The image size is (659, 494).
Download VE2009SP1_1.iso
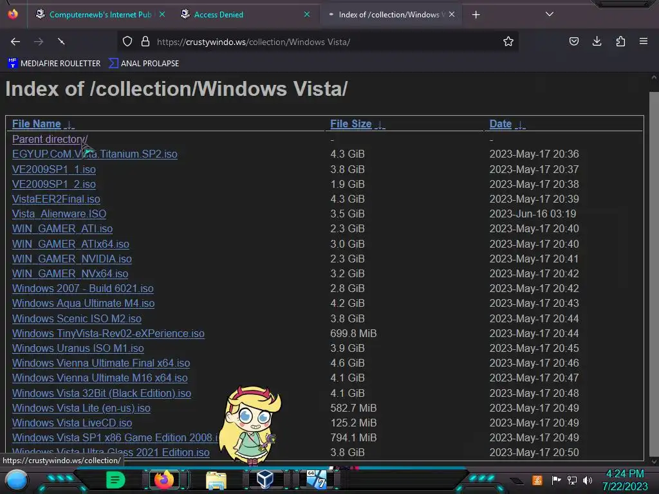[x=54, y=169]
